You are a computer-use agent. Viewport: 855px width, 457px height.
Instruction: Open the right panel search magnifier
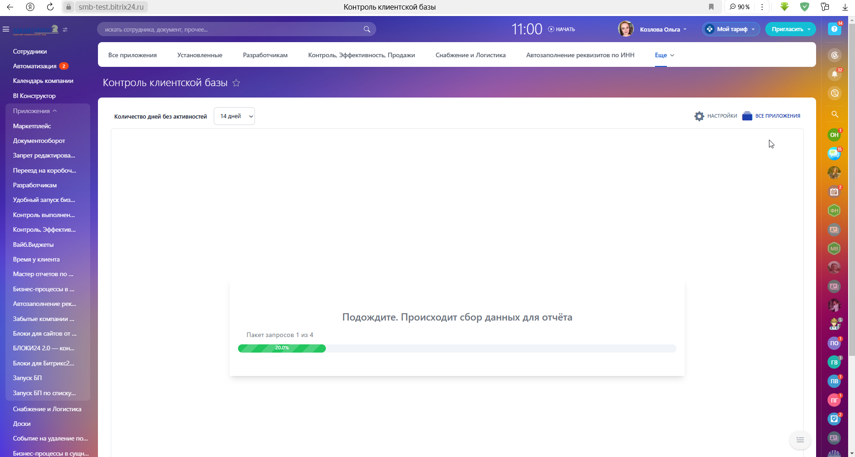[834, 114]
